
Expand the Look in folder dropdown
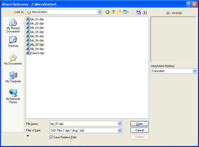point(100,12)
